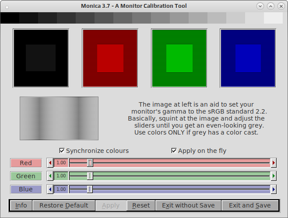Image resolution: width=288 pixels, height=218 pixels.
Task: Click the Blue channel label
Action: coord(26,190)
